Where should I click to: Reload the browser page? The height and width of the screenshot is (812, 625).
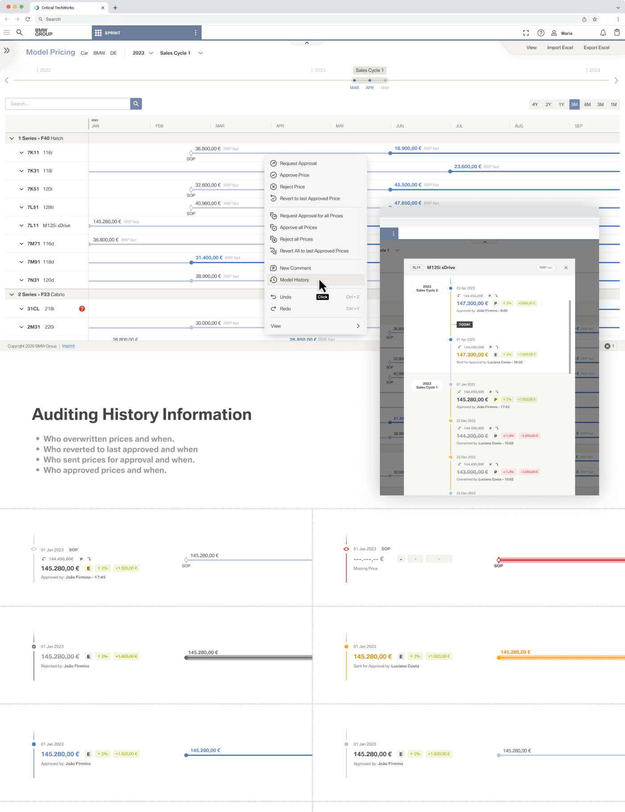click(x=28, y=19)
